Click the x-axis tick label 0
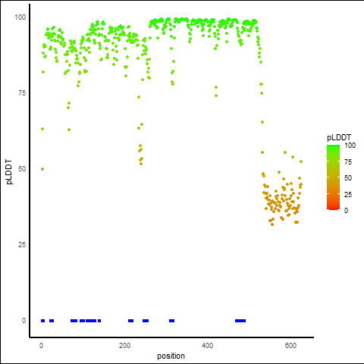This screenshot has width=364, height=364. pyautogui.click(x=42, y=346)
